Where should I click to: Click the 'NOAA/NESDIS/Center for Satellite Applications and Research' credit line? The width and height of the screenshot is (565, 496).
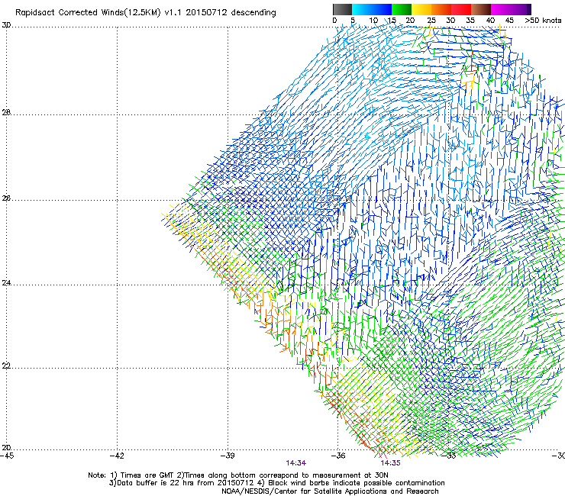point(330,491)
